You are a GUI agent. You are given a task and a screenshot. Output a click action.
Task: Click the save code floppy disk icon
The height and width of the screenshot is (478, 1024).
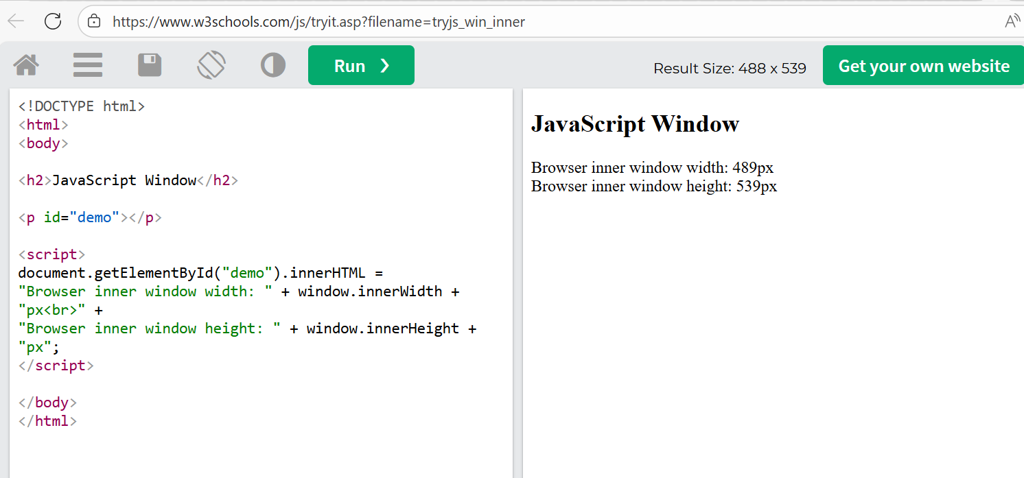150,66
